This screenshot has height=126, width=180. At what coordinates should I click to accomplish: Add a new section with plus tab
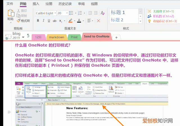(x=116, y=38)
